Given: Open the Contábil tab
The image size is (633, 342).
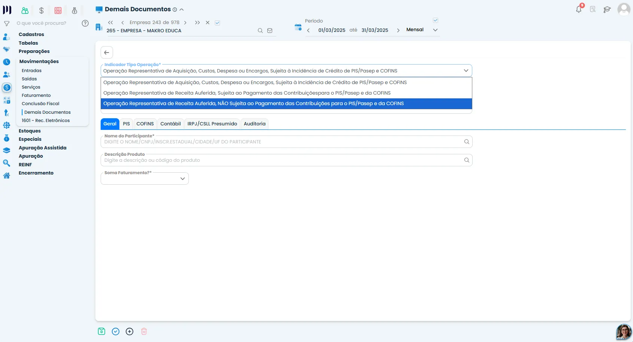Looking at the screenshot, I should (170, 124).
